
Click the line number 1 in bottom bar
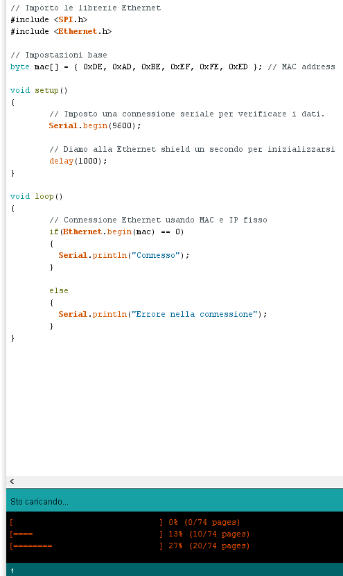[x=12, y=571]
